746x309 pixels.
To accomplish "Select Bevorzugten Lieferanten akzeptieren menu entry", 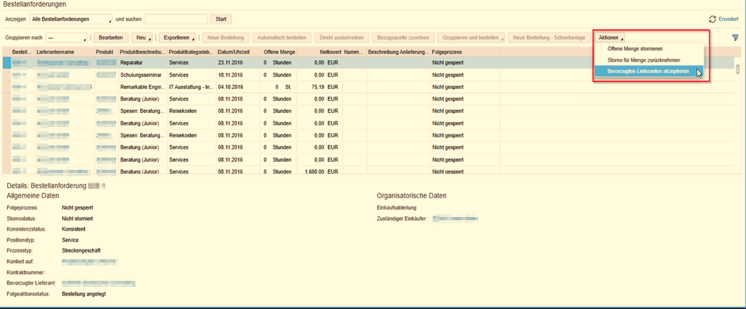I will pyautogui.click(x=649, y=71).
